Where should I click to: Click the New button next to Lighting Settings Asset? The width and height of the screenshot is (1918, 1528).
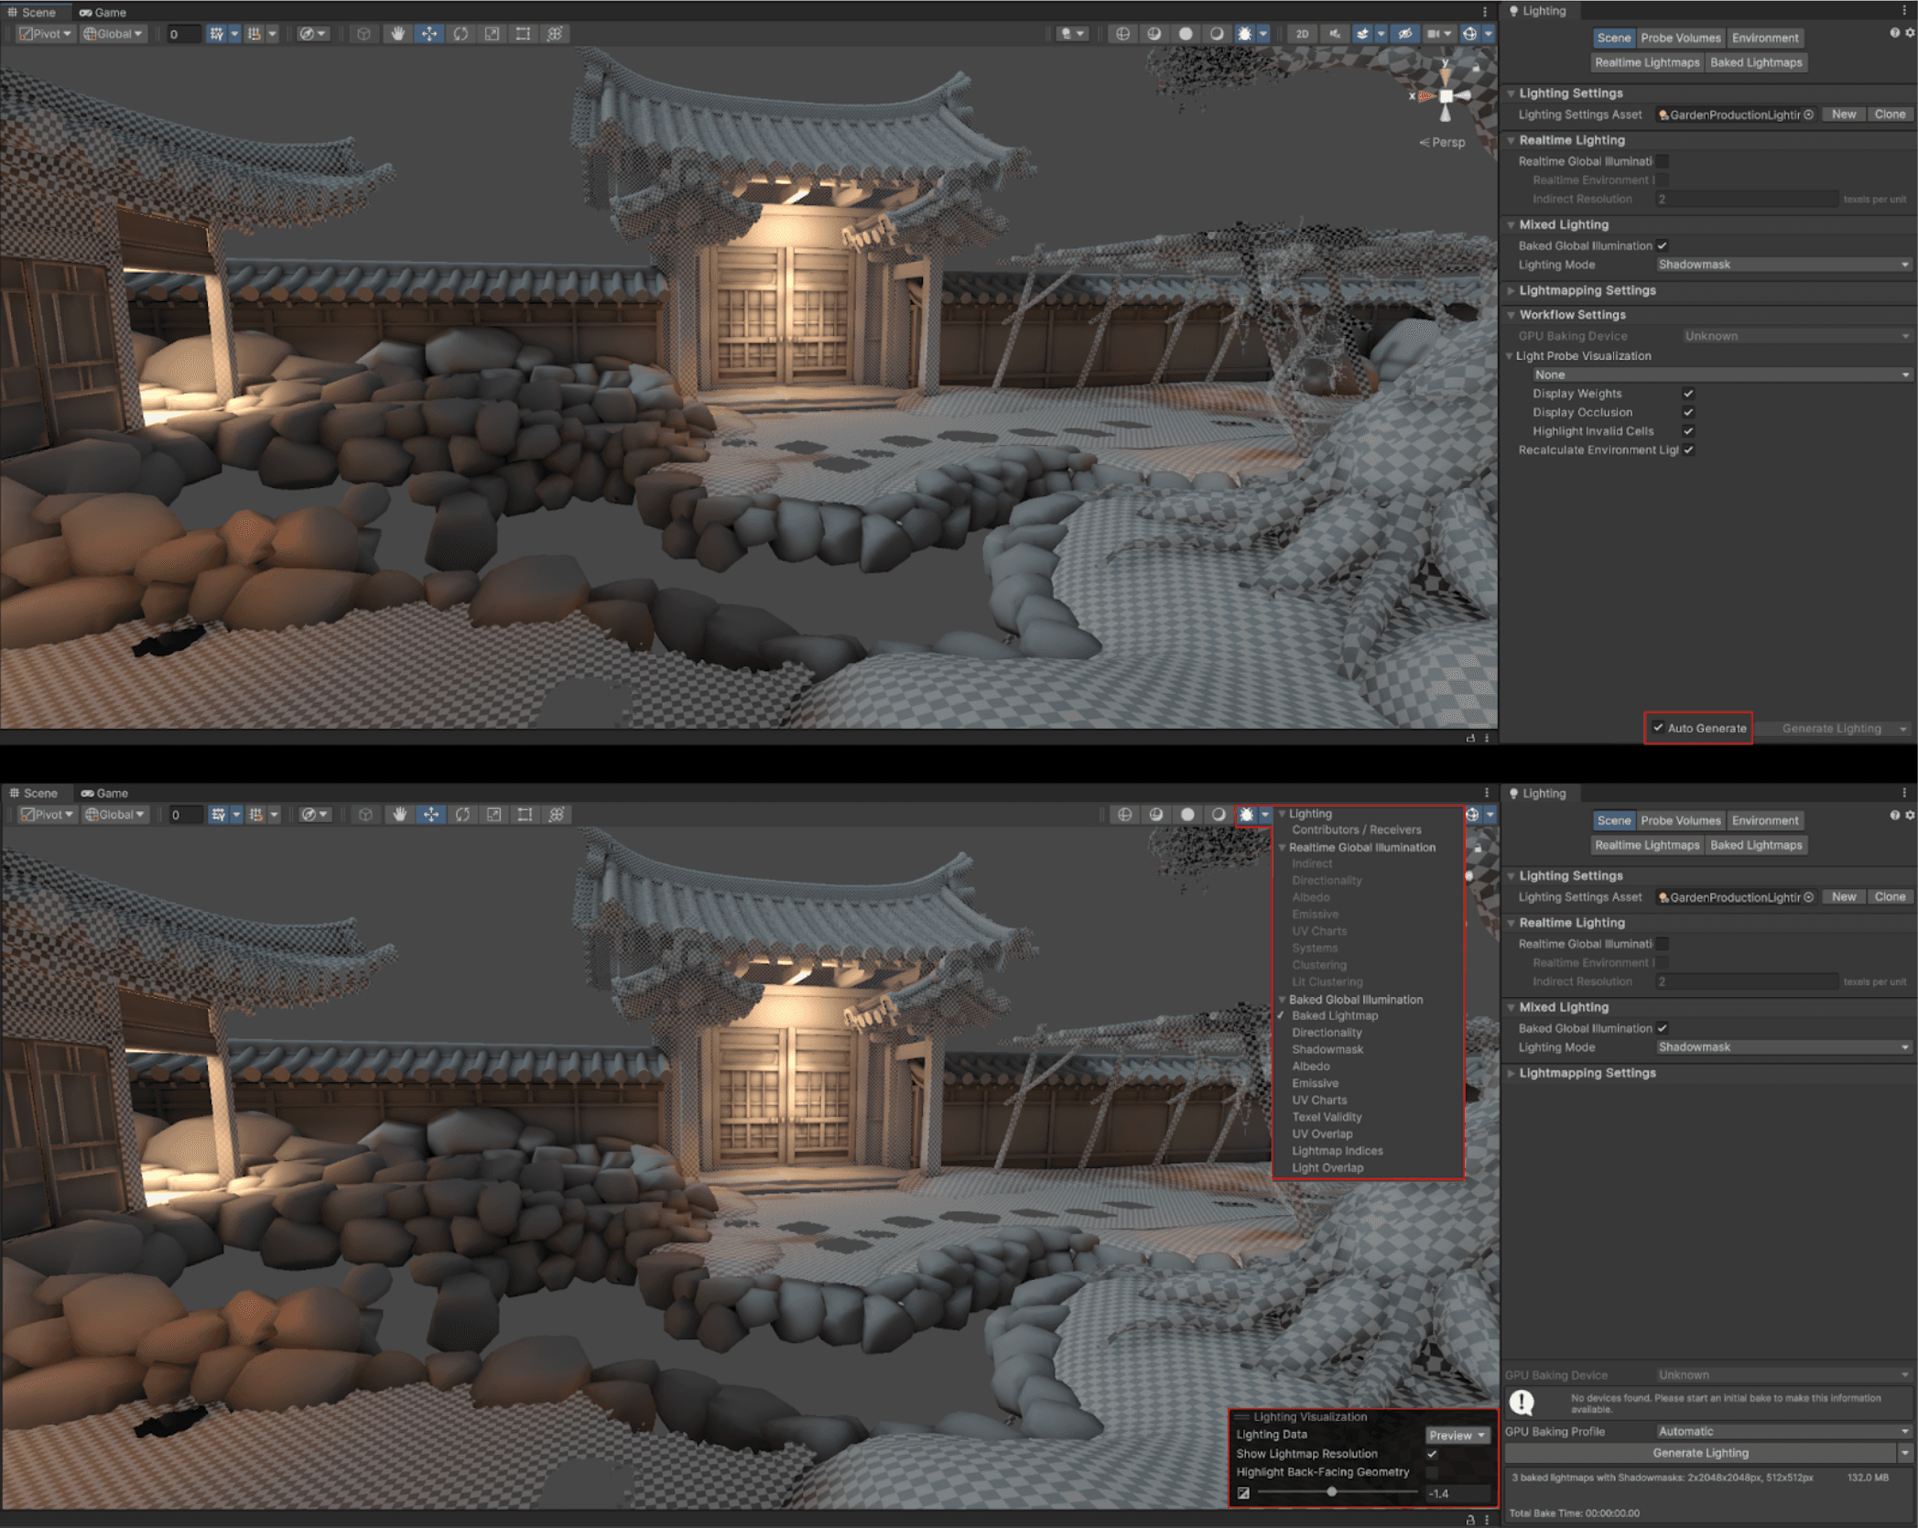click(x=1843, y=114)
